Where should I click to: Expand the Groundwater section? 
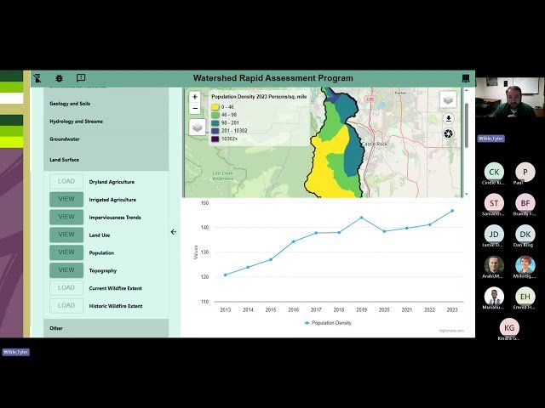coord(106,139)
